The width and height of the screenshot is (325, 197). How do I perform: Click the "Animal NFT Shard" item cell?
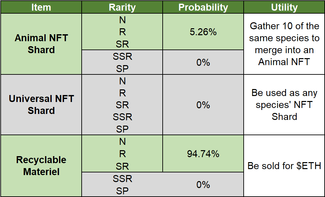point(41,44)
